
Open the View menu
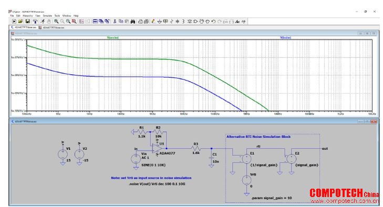38,16
